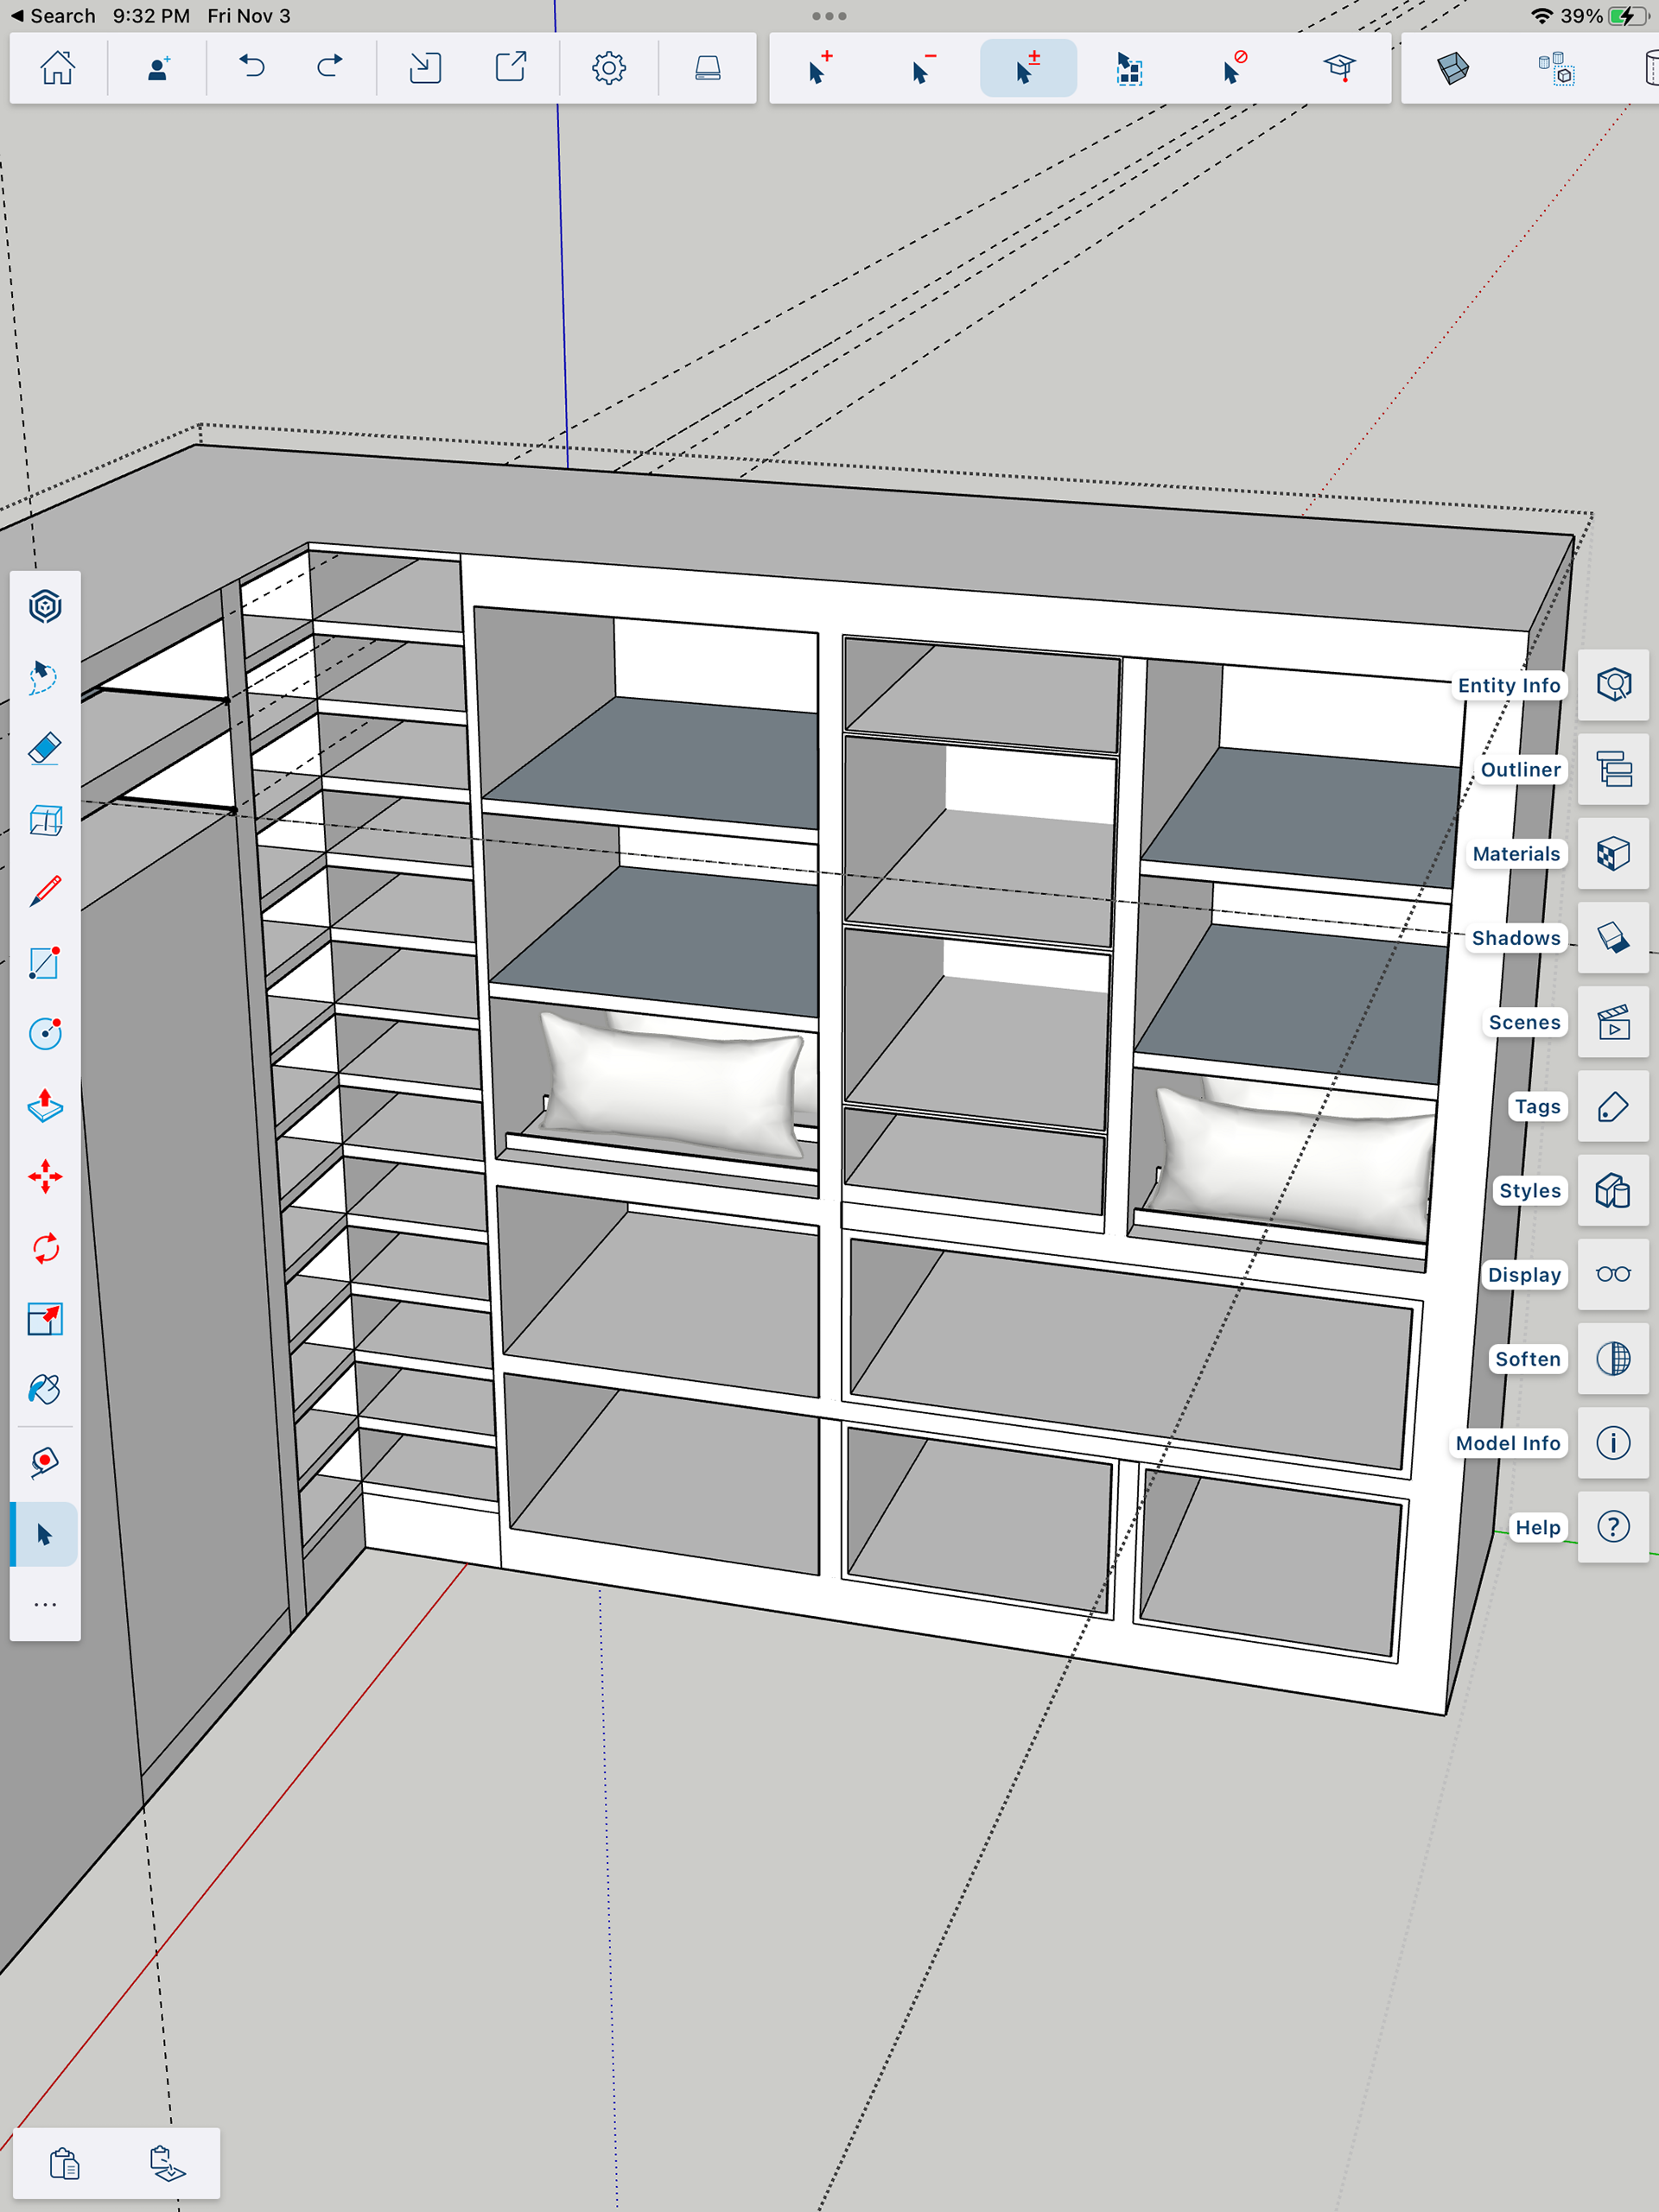The width and height of the screenshot is (1659, 2212).
Task: Open the Materials color panel
Action: pos(1613,853)
